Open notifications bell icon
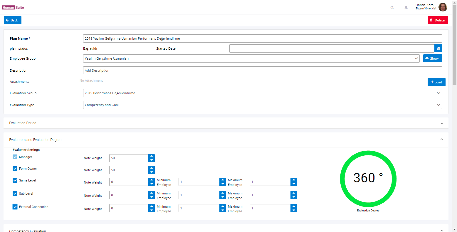The image size is (457, 232). tap(406, 8)
